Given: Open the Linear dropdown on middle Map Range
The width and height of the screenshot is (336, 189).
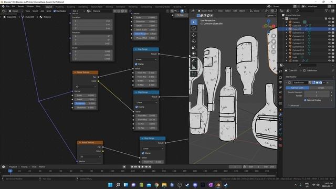Looking at the screenshot, I should tap(146, 102).
